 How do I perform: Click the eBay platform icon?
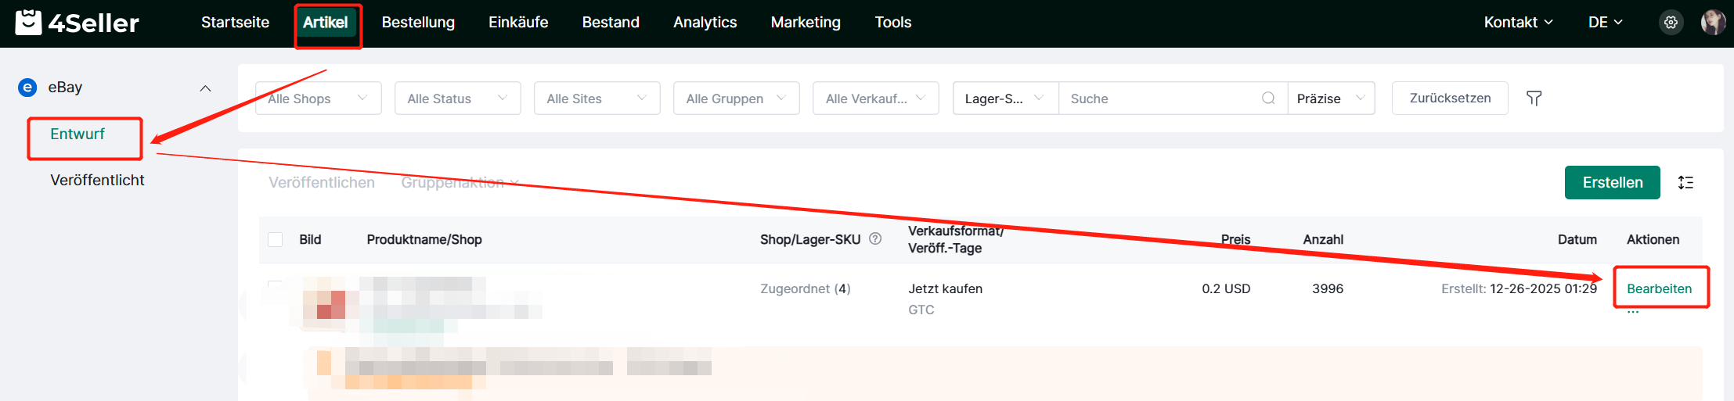(x=27, y=88)
